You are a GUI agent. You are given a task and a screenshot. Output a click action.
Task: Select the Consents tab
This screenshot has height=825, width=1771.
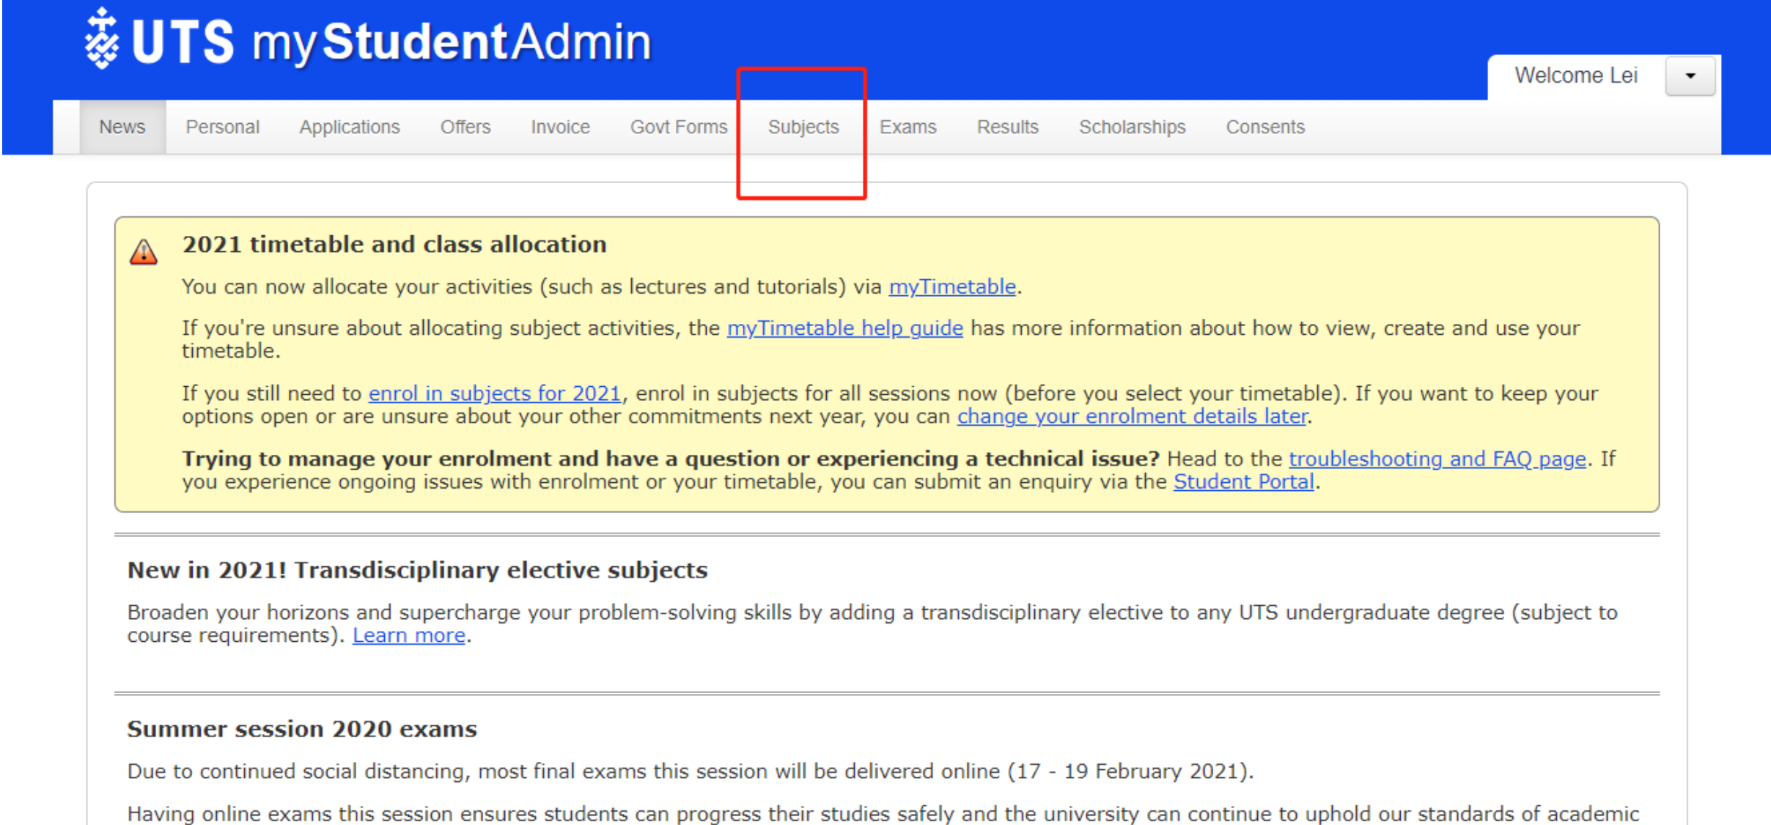click(x=1266, y=127)
